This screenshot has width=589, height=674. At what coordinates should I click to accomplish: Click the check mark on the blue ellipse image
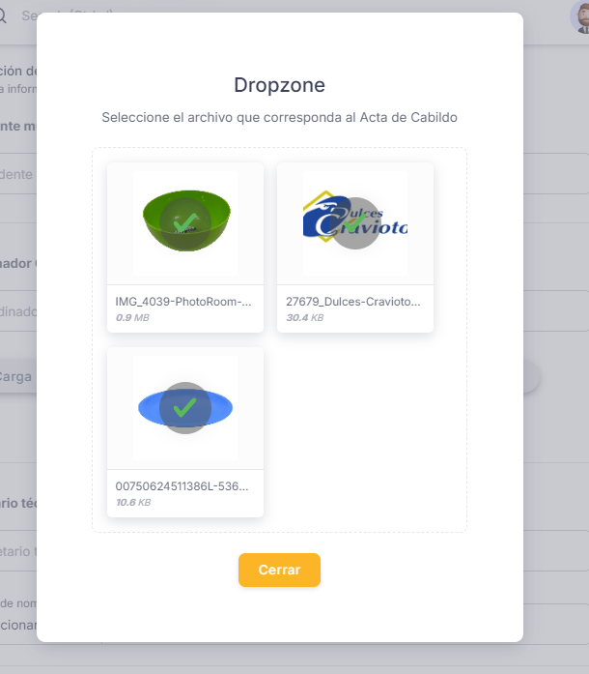click(184, 408)
